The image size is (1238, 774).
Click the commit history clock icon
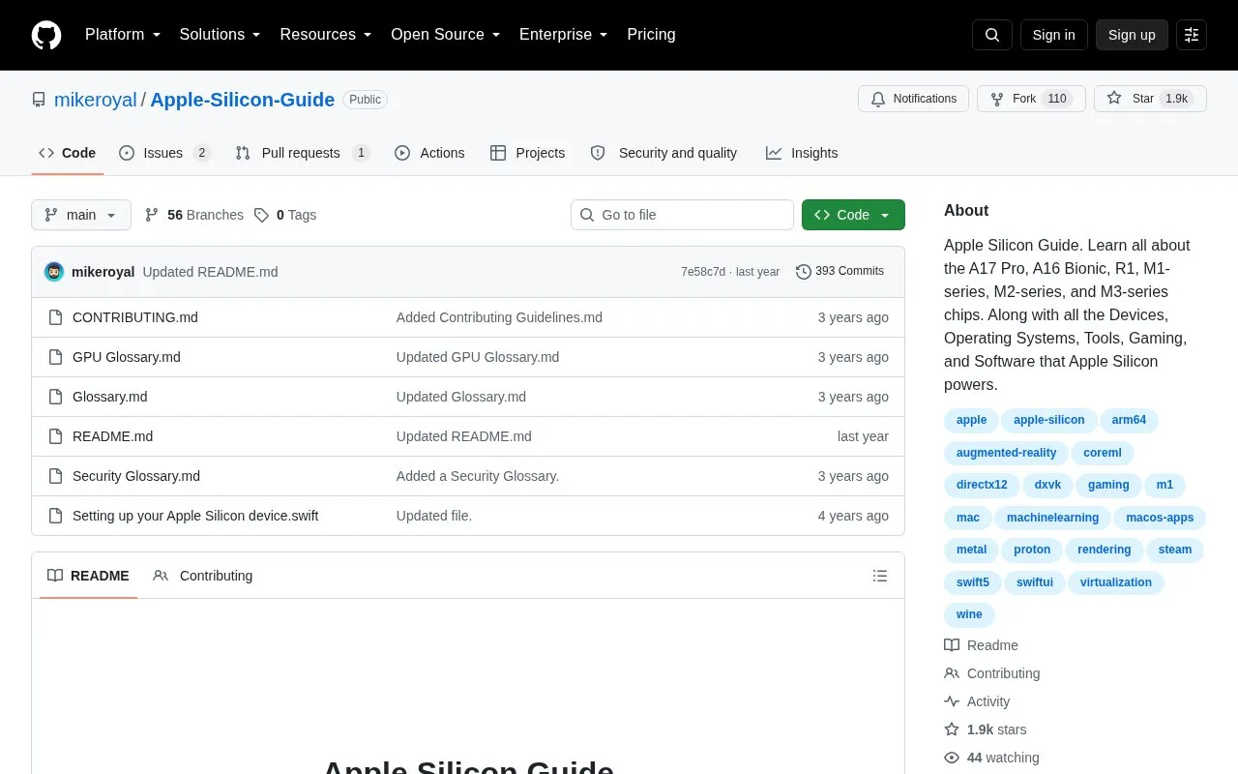pyautogui.click(x=803, y=272)
